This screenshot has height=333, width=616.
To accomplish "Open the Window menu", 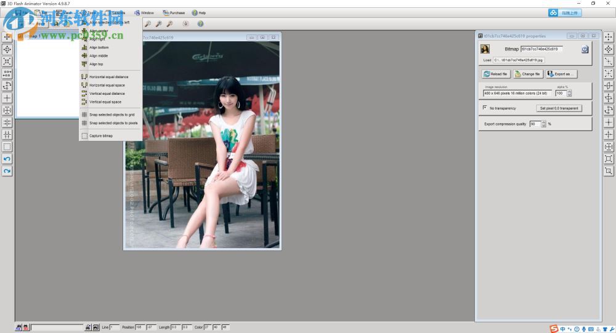I will (144, 13).
